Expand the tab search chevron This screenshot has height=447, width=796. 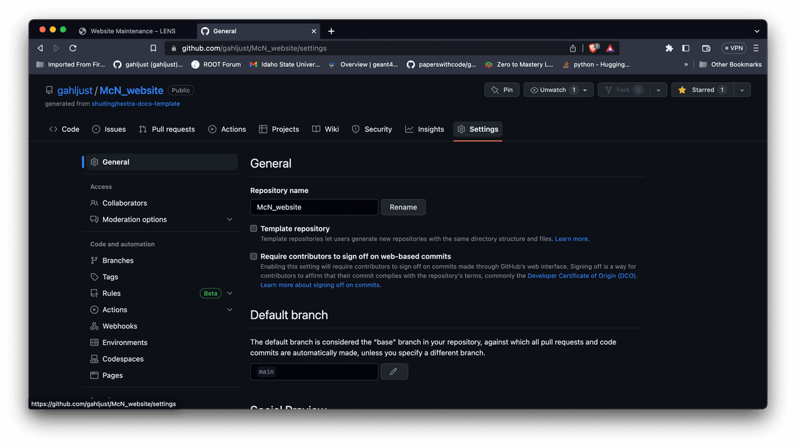pyautogui.click(x=757, y=31)
